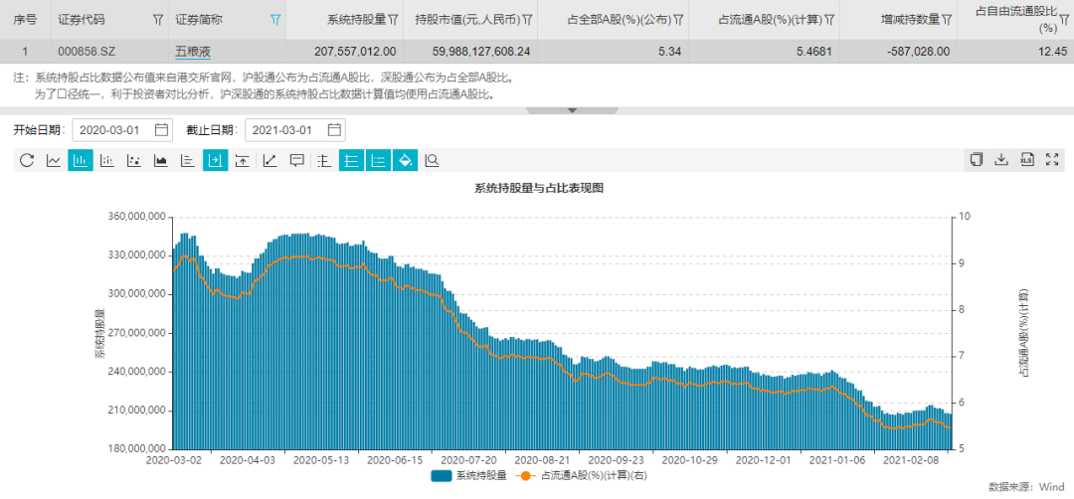Click the magnifier data view icon
This screenshot has width=1074, height=499.
[x=432, y=160]
